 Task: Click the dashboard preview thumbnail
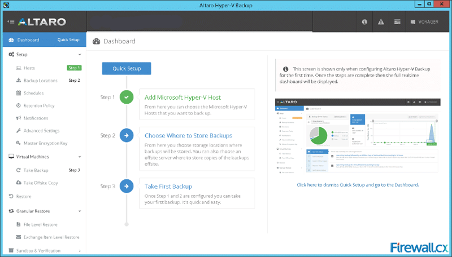tap(358, 136)
